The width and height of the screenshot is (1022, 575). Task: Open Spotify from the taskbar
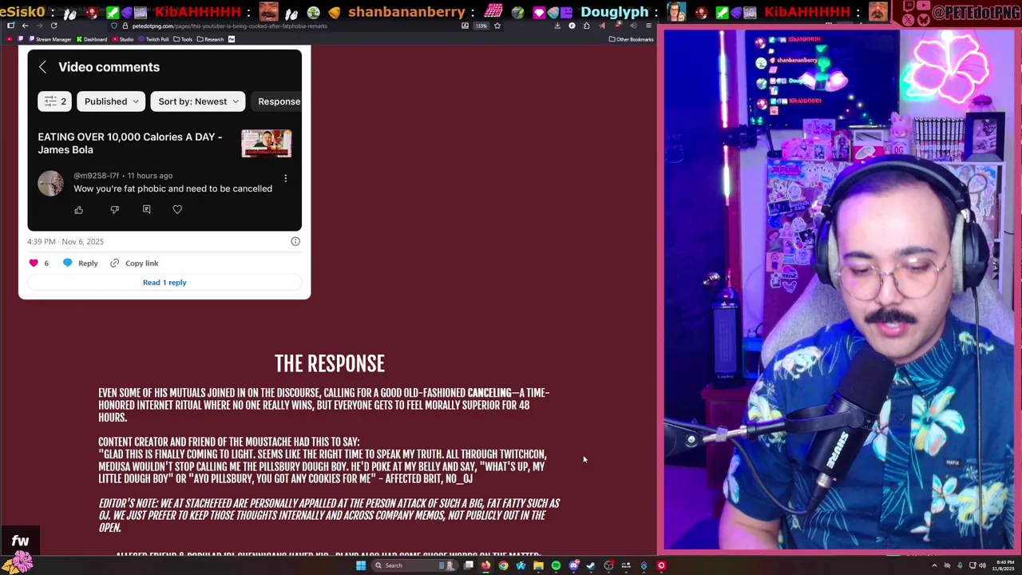click(x=556, y=565)
